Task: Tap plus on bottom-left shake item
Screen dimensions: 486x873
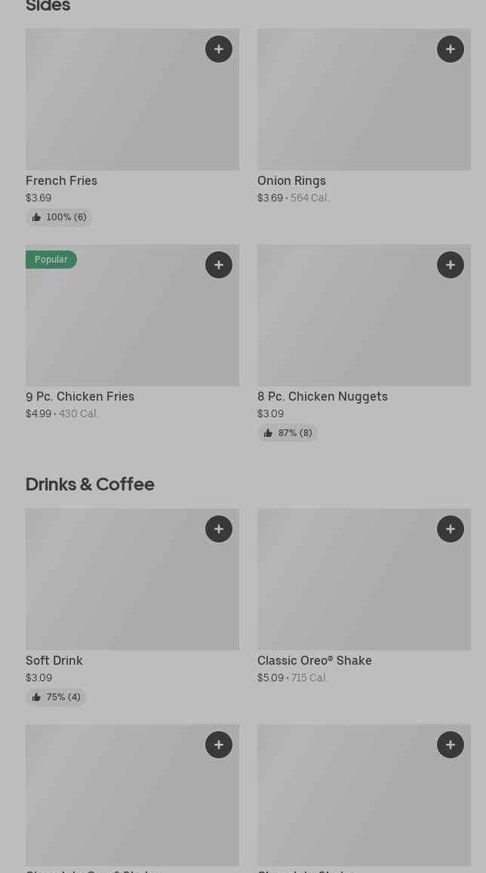Action: click(x=219, y=745)
